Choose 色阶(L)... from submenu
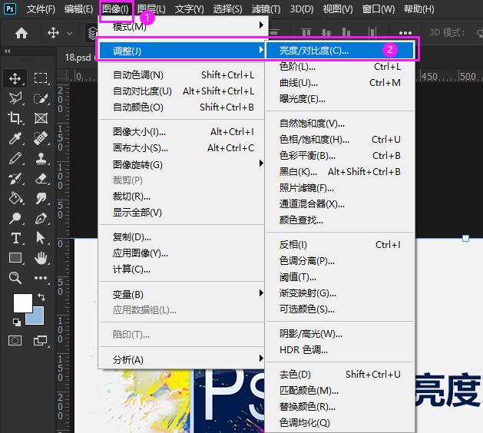Image resolution: width=483 pixels, height=433 pixels. tap(339, 67)
